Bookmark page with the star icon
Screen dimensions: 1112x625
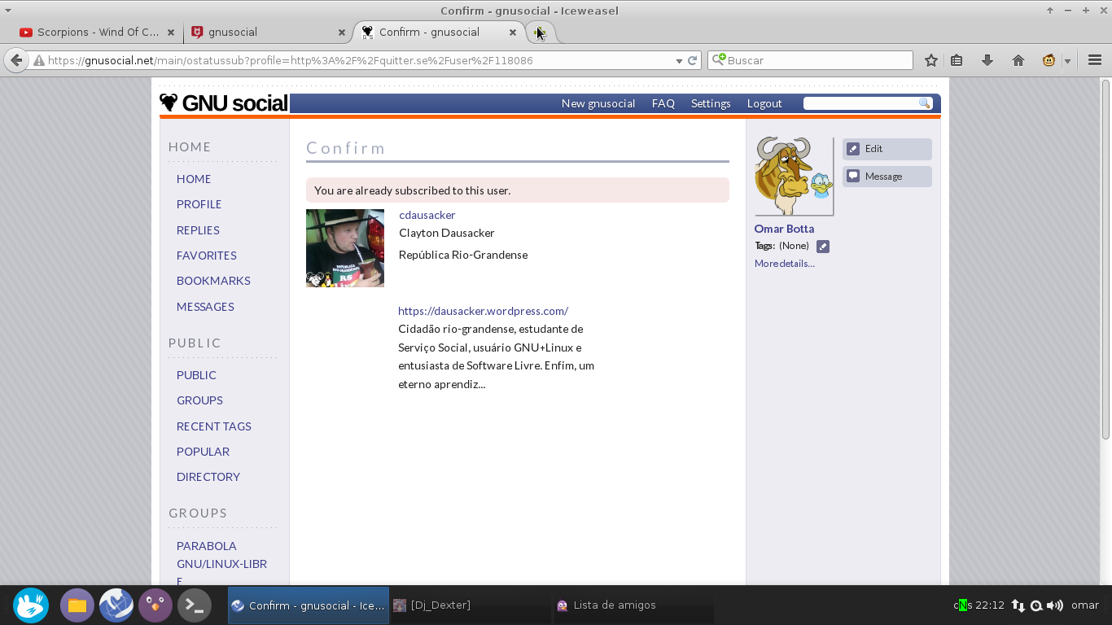[x=931, y=60]
